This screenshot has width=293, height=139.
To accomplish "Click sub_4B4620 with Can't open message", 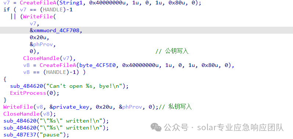I will (28, 86).
